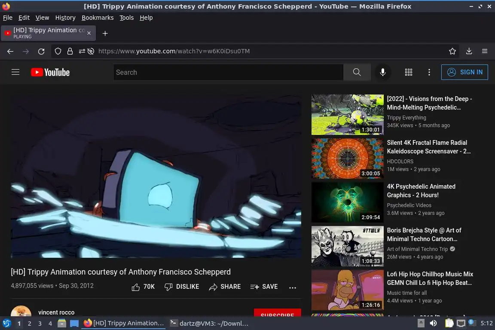Open more actions ellipsis under the video
Viewport: 495px width, 330px height.
point(293,287)
